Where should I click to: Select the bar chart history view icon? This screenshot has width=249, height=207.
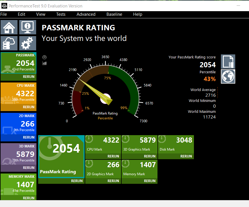(44, 63)
